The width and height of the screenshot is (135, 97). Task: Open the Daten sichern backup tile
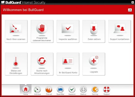pyautogui.click(x=94, y=31)
